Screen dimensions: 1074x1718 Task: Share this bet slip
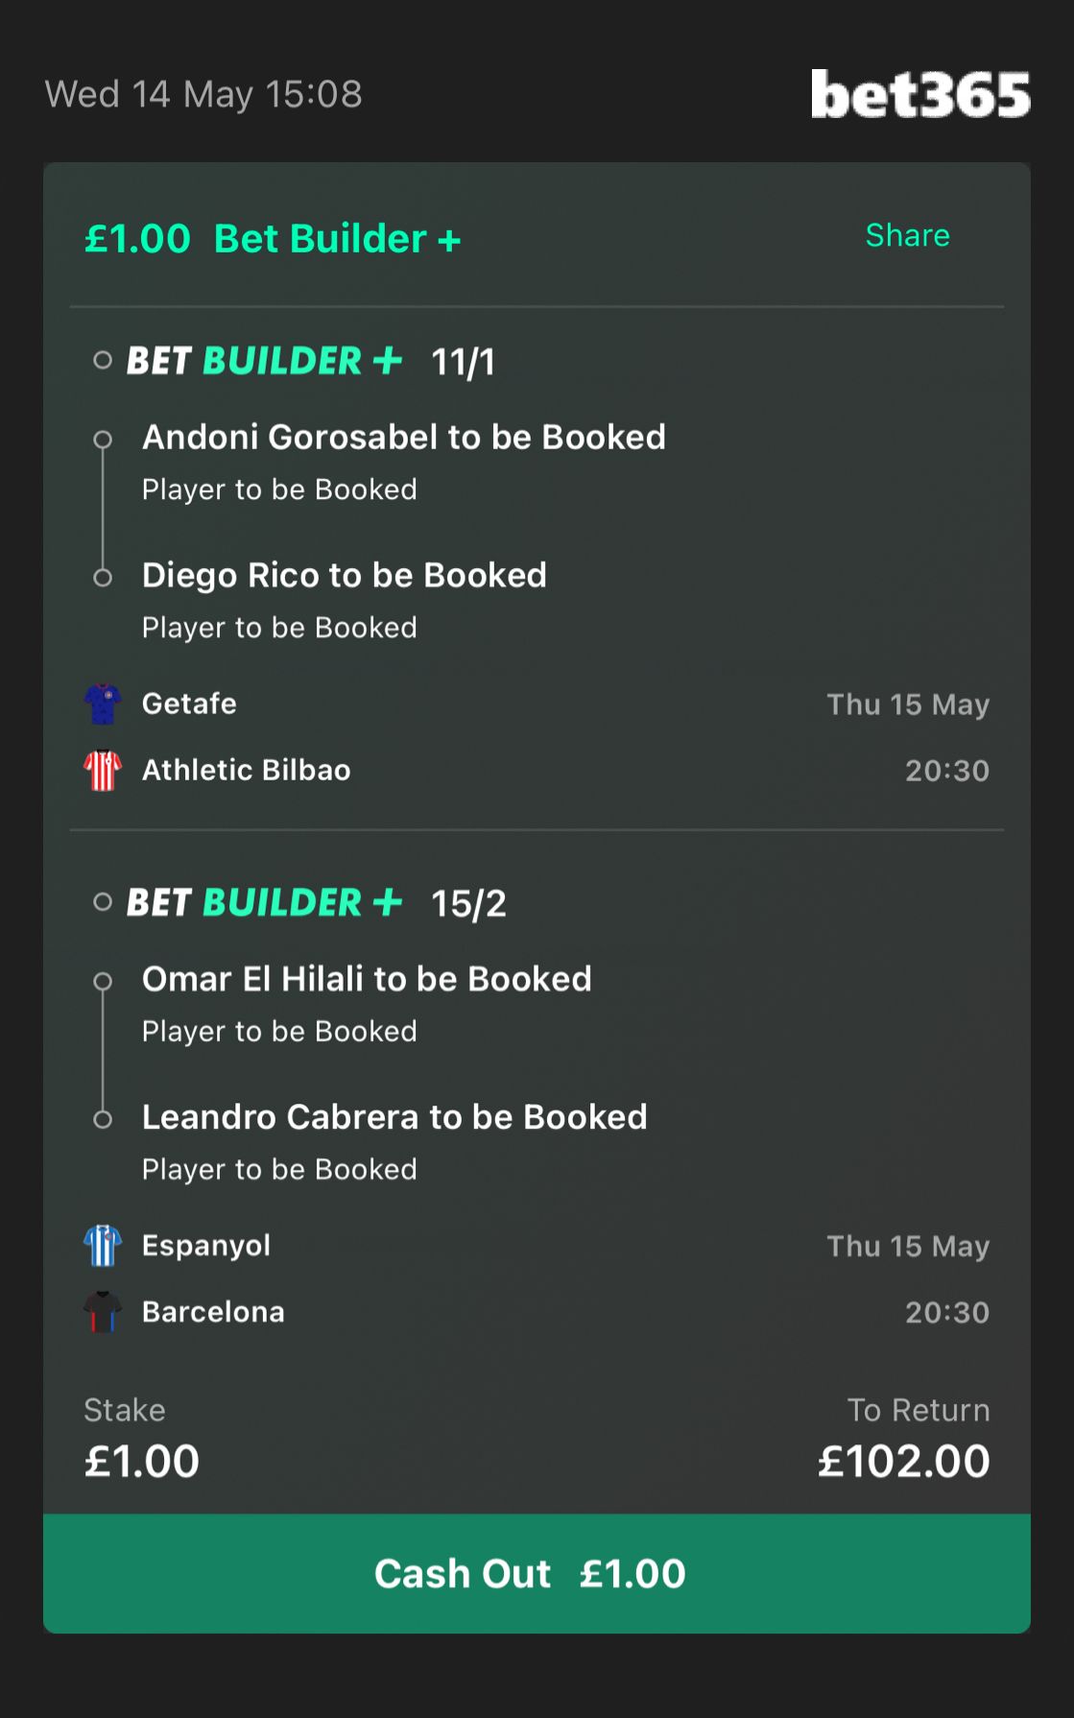907,235
